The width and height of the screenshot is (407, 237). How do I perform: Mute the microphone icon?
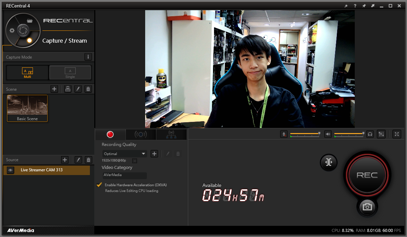pyautogui.click(x=284, y=134)
